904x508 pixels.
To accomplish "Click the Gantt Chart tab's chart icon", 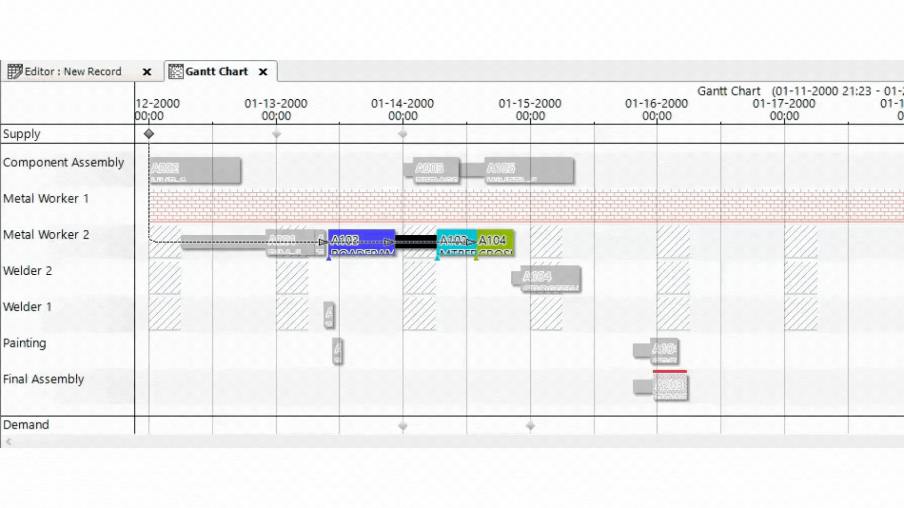I will (176, 71).
